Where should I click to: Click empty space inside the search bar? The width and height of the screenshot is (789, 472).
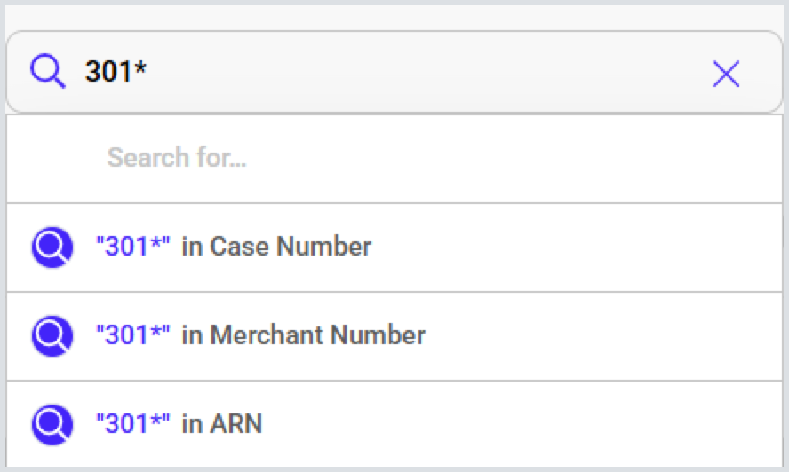pyautogui.click(x=426, y=73)
